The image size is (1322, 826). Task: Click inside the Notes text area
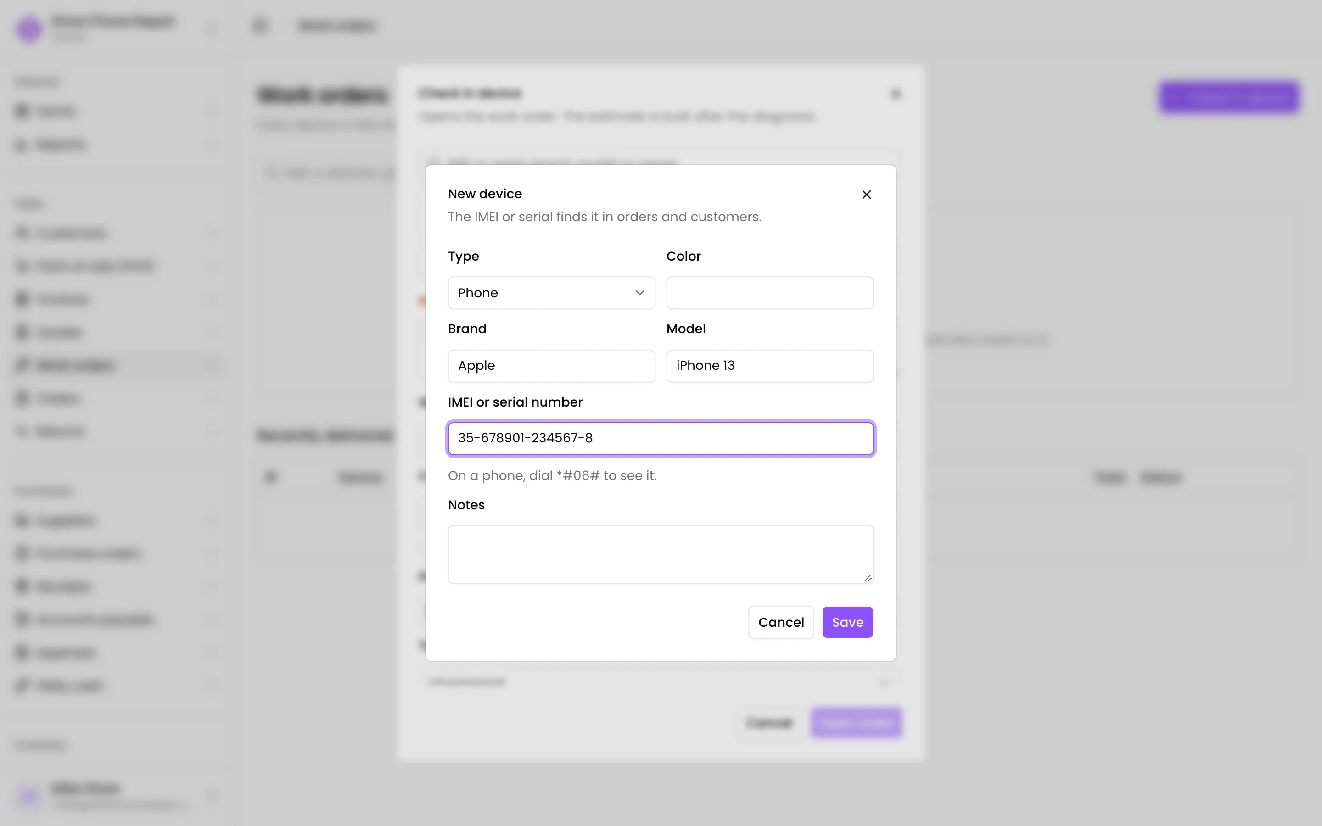[661, 554]
